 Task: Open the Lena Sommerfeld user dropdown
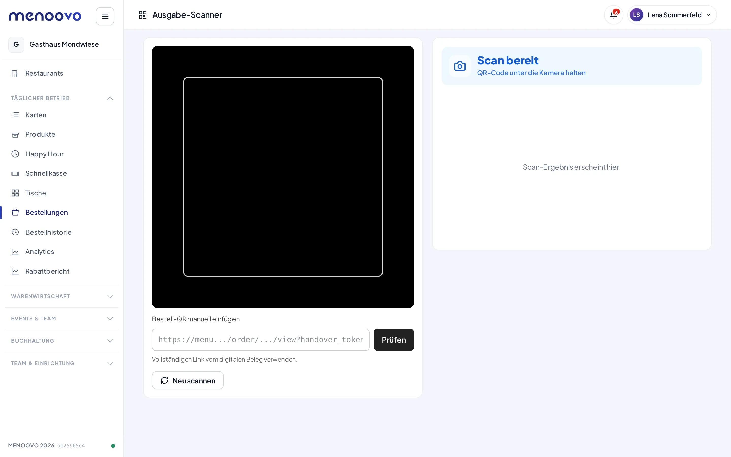point(672,15)
